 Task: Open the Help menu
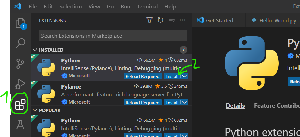pyautogui.click(x=170, y=7)
